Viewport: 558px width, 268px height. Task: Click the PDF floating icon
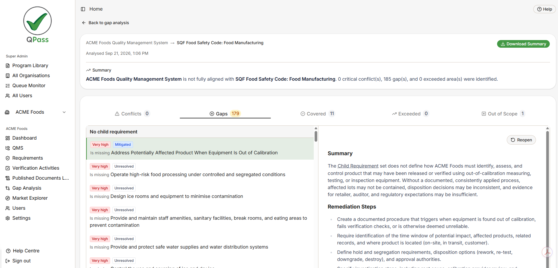(x=547, y=252)
